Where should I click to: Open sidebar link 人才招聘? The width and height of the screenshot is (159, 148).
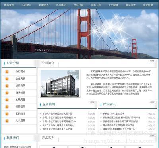[x=20, y=121]
